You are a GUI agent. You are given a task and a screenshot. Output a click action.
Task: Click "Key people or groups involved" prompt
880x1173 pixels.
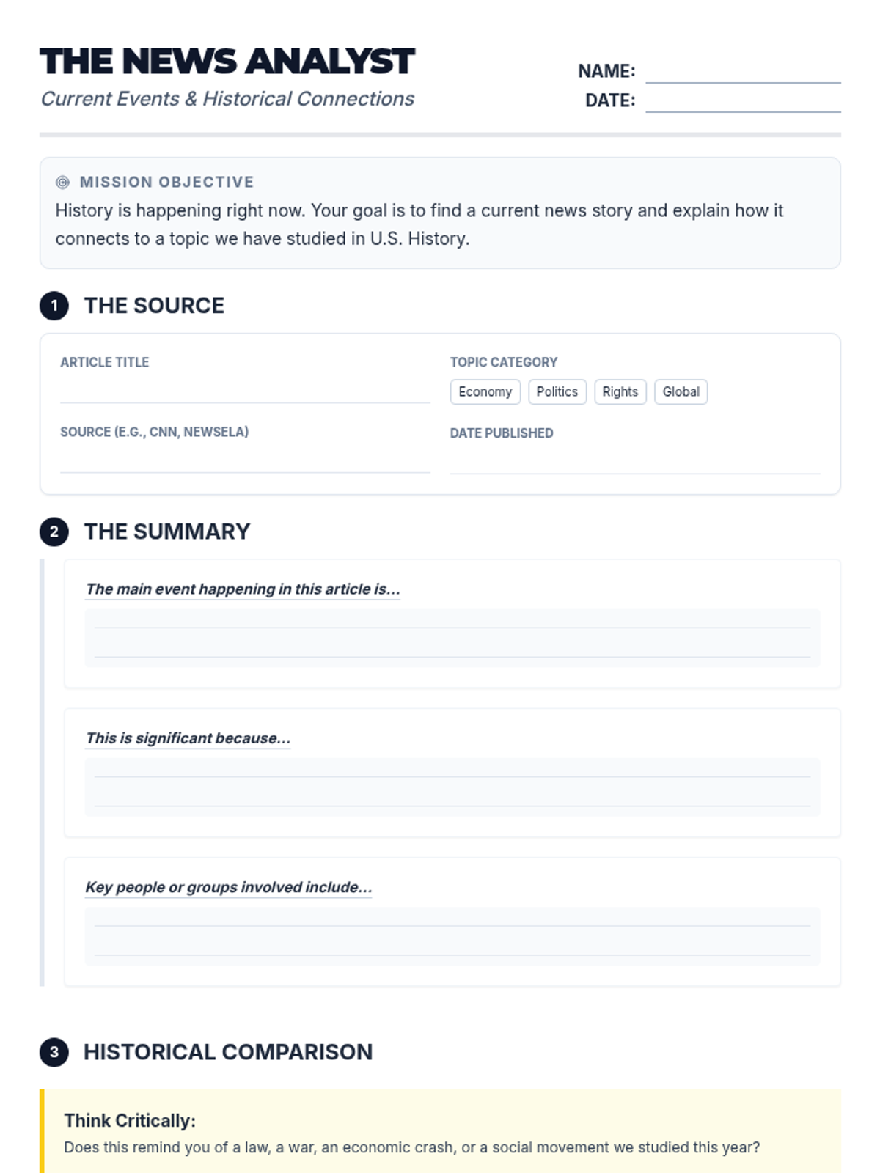pos(229,887)
